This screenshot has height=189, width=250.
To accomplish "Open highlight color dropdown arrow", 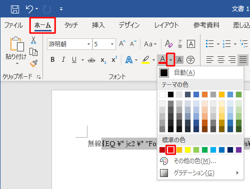I will coord(153,60).
